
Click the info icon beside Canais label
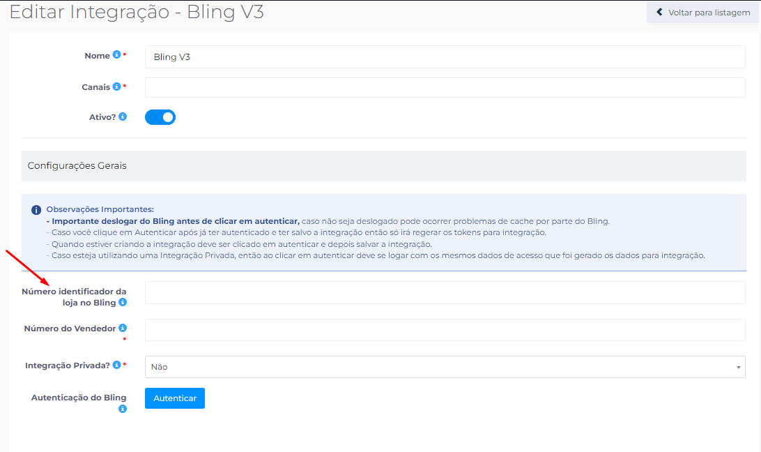(116, 86)
